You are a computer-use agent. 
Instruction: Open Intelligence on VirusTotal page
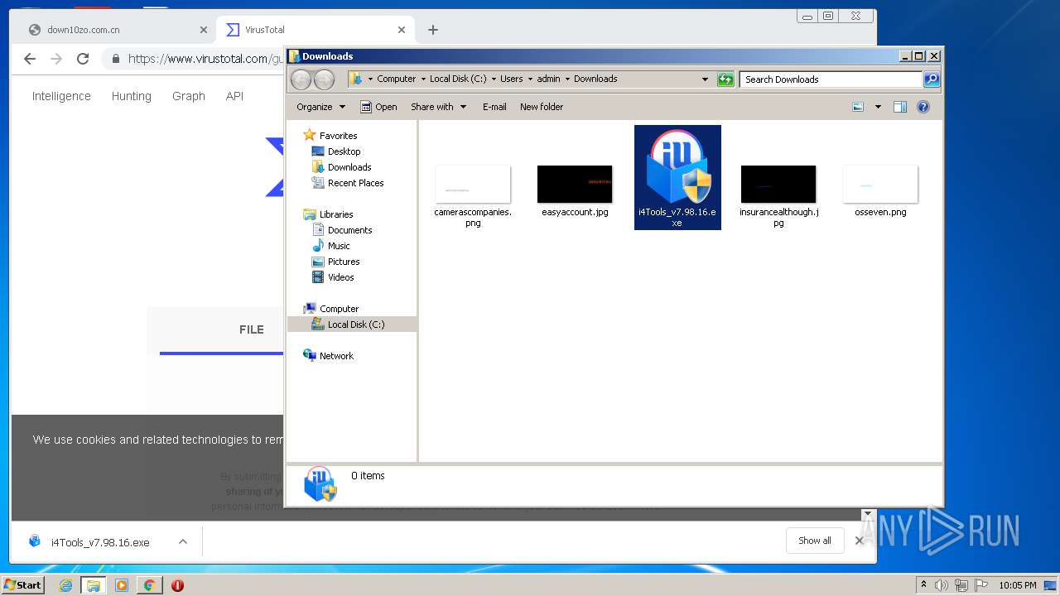[61, 96]
